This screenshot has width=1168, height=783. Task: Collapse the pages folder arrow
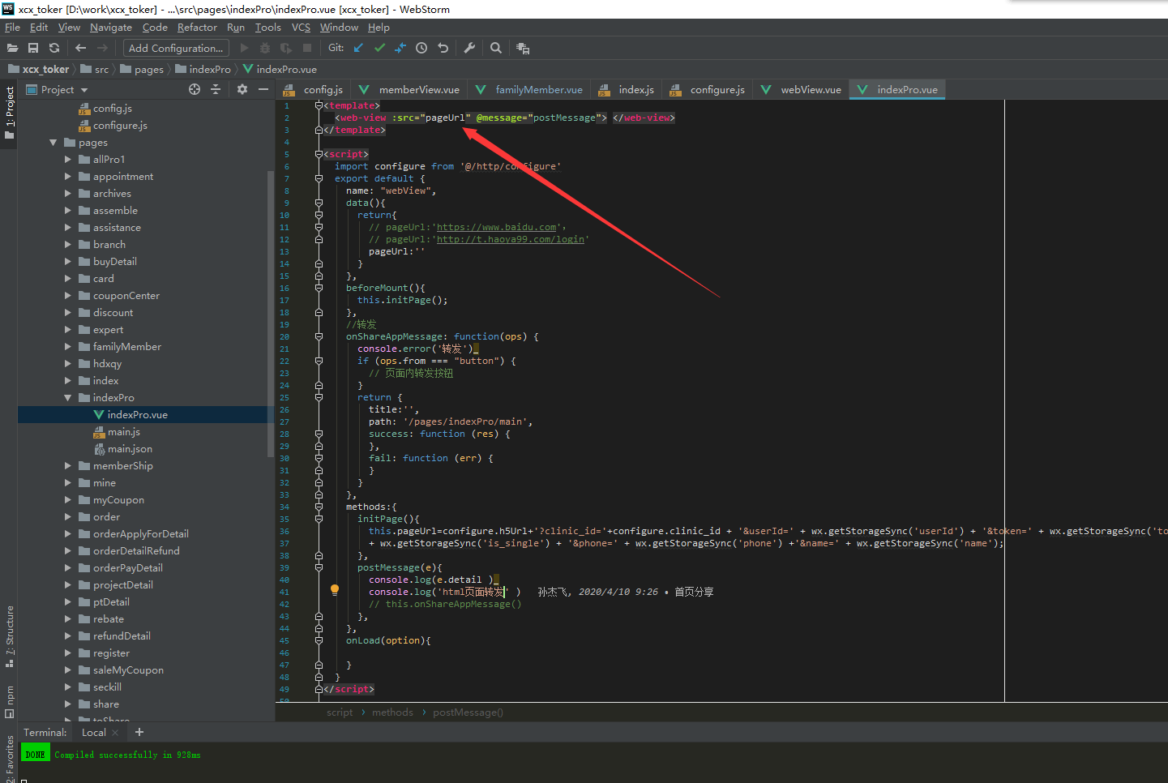53,143
